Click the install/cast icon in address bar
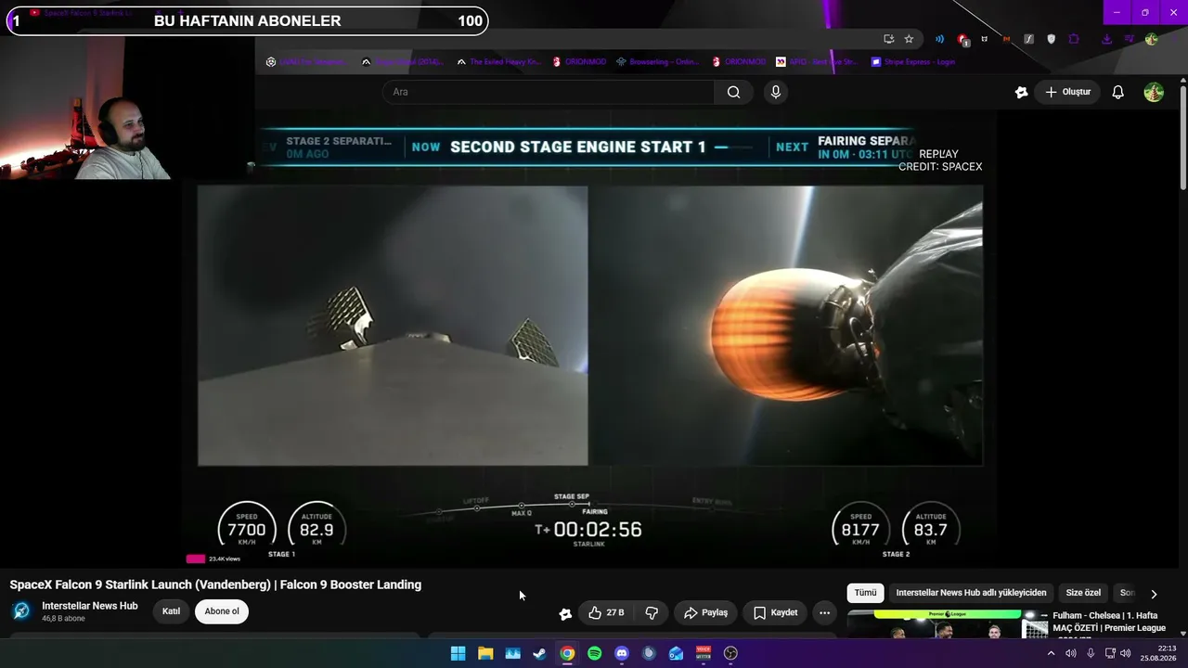The width and height of the screenshot is (1188, 668). (x=888, y=39)
